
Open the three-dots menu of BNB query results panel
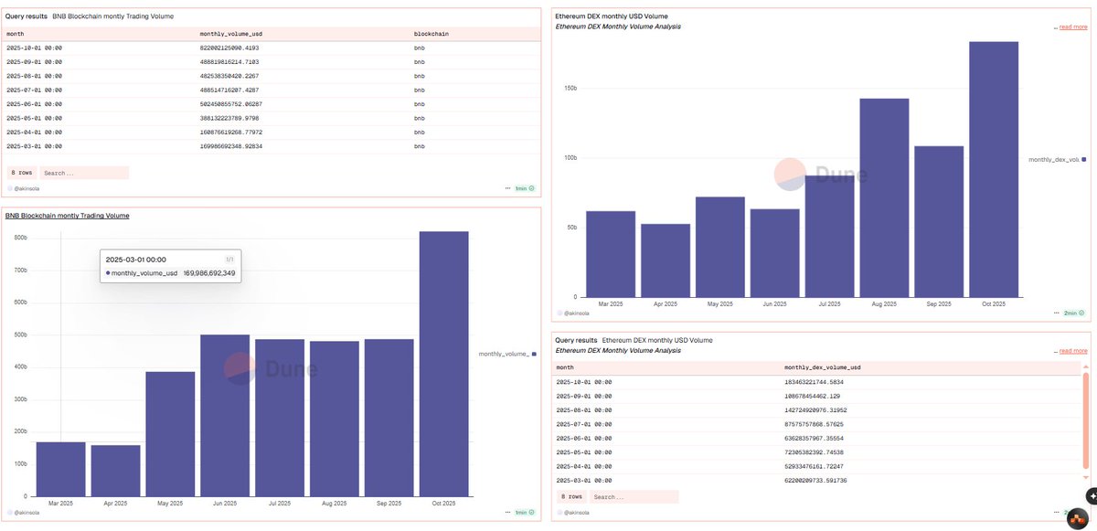[x=508, y=188]
